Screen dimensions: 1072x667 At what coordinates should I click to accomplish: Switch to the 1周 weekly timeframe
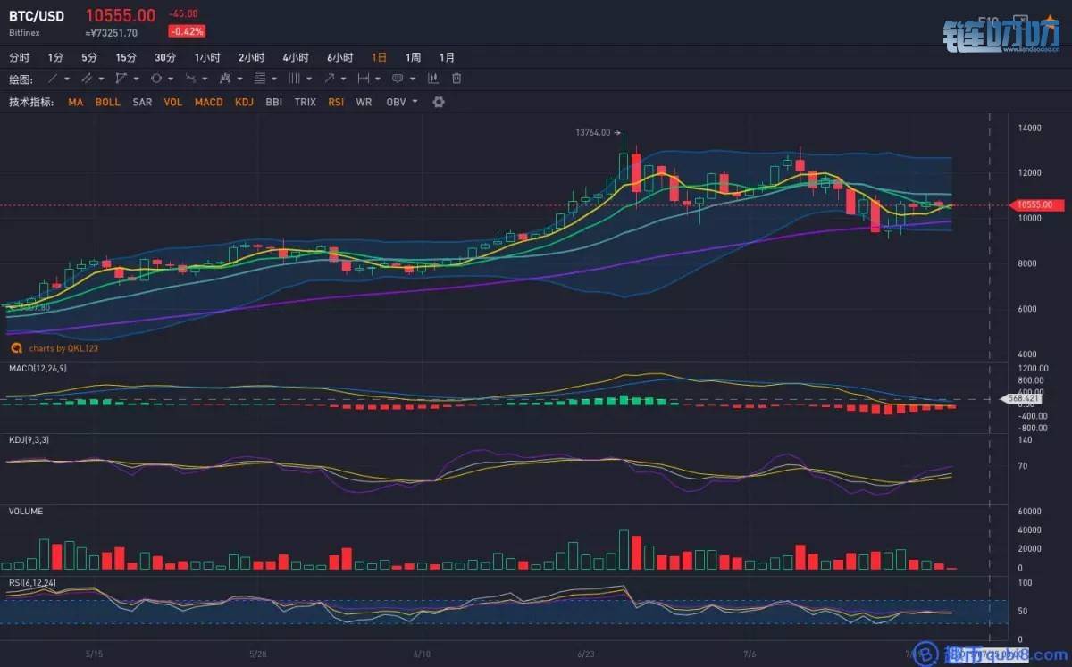click(x=413, y=57)
